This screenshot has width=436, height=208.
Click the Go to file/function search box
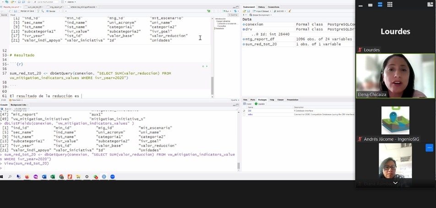point(46,2)
